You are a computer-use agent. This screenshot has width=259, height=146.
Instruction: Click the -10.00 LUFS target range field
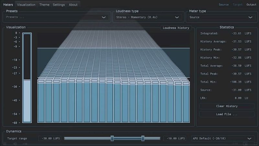[x=175, y=139]
